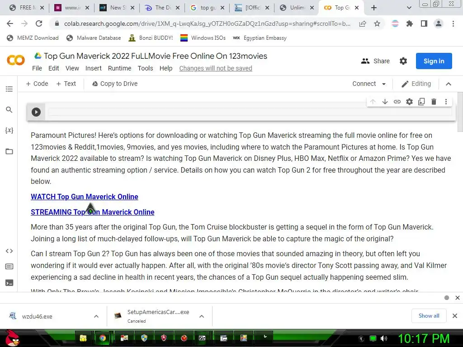Open the Tools menu

pos(145,69)
